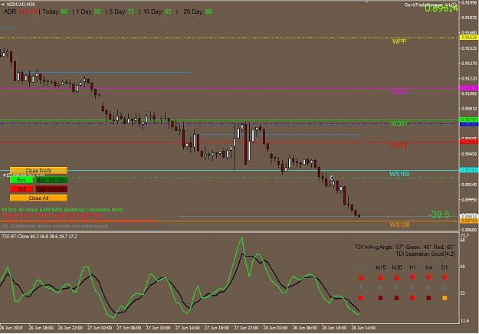Image resolution: width=479 pixels, height=334 pixels.
Task: Select the red WS78 level label
Action: pyautogui.click(x=399, y=146)
